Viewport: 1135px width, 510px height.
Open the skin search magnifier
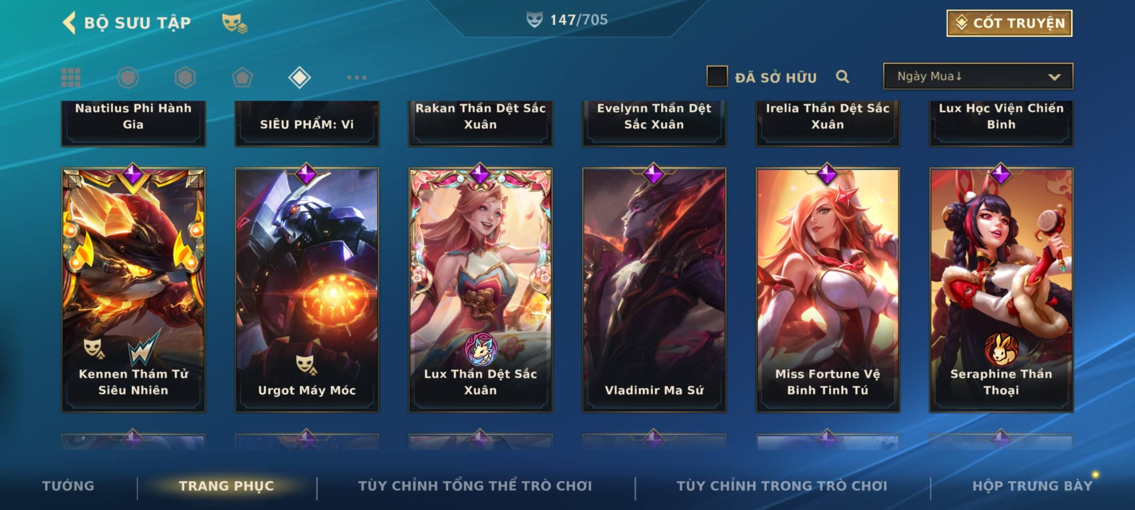pyautogui.click(x=842, y=76)
